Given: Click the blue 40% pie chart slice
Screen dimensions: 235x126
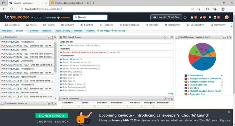Looking at the screenshot, I should [x=204, y=64].
